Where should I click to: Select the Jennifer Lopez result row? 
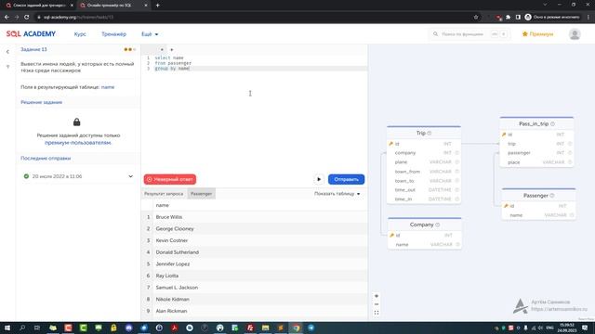point(254,263)
